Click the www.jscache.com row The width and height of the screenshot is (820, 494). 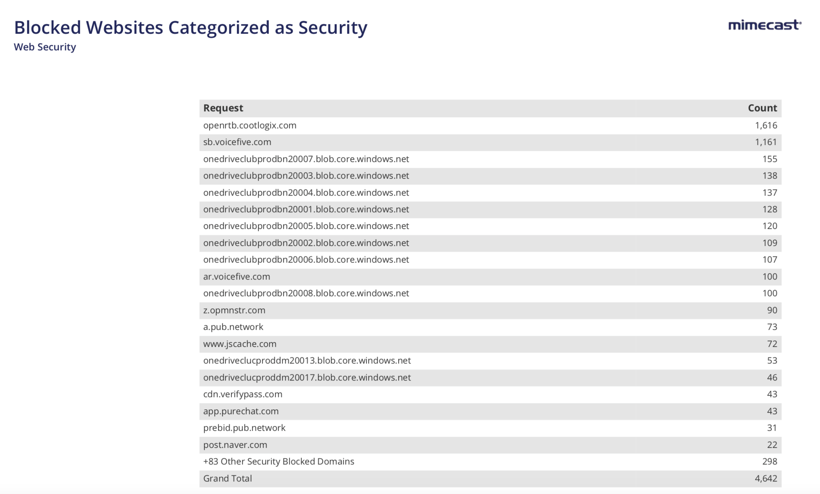240,344
